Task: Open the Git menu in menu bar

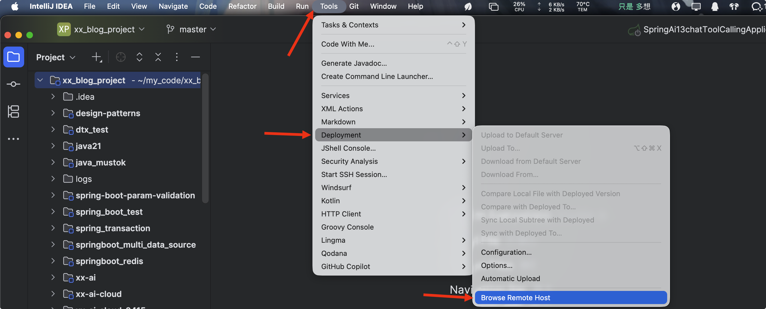Action: click(x=354, y=6)
